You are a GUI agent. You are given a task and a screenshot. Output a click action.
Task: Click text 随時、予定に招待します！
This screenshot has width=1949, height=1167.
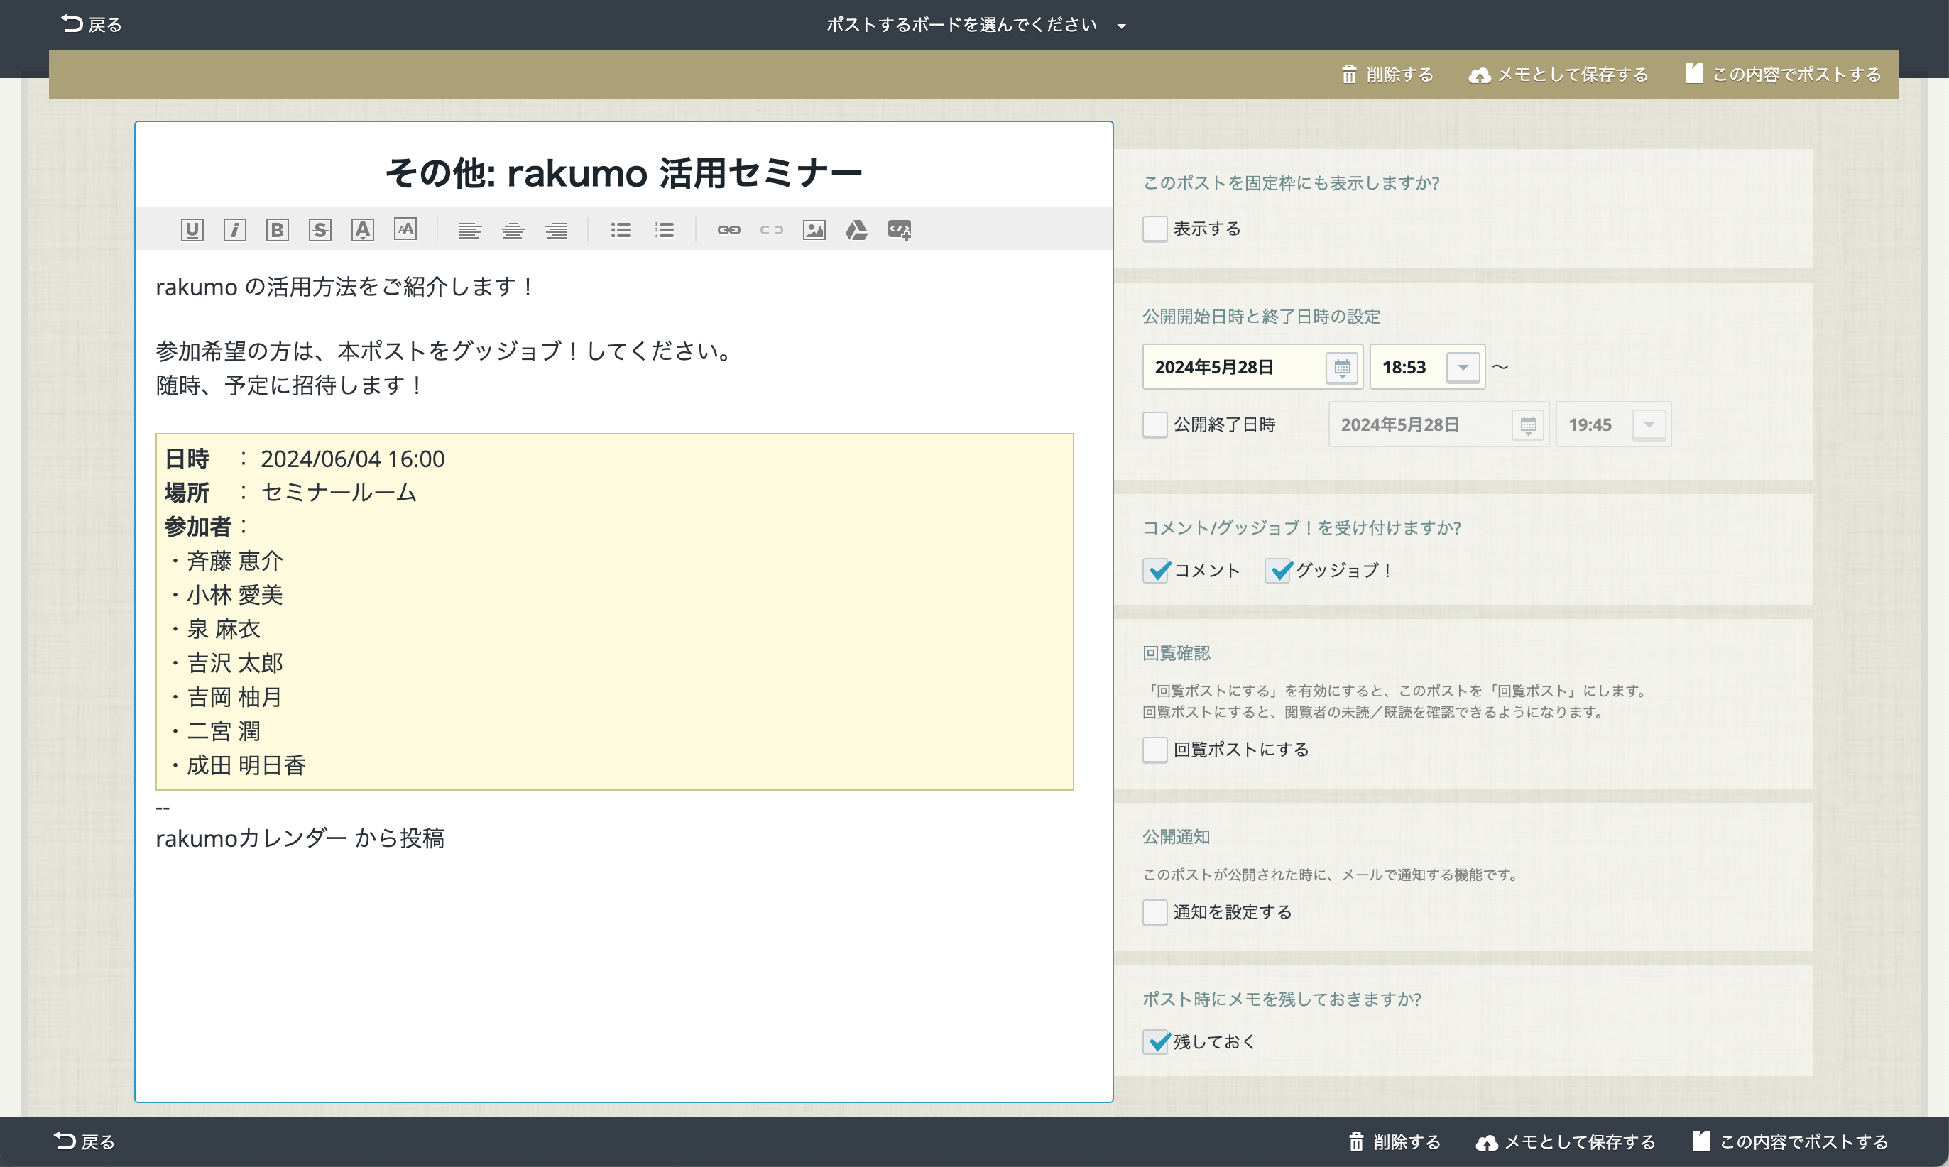click(290, 385)
